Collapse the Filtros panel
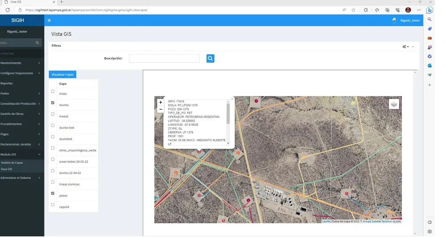 tap(413, 47)
